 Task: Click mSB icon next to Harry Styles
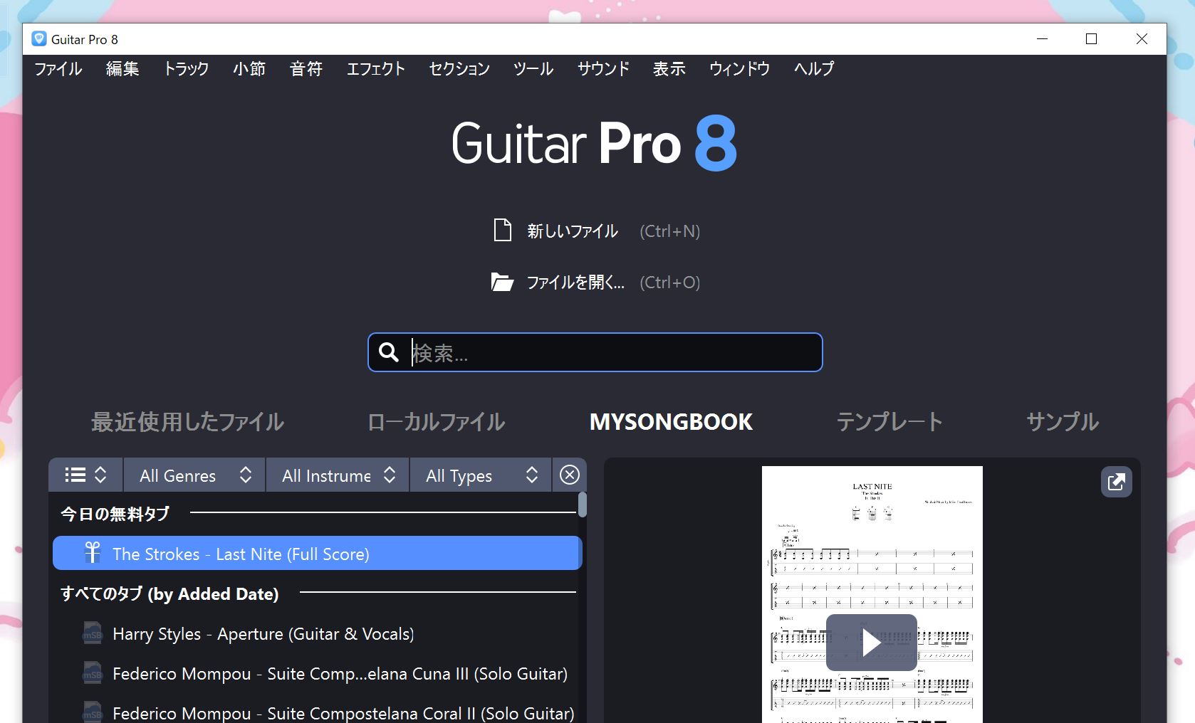[93, 633]
